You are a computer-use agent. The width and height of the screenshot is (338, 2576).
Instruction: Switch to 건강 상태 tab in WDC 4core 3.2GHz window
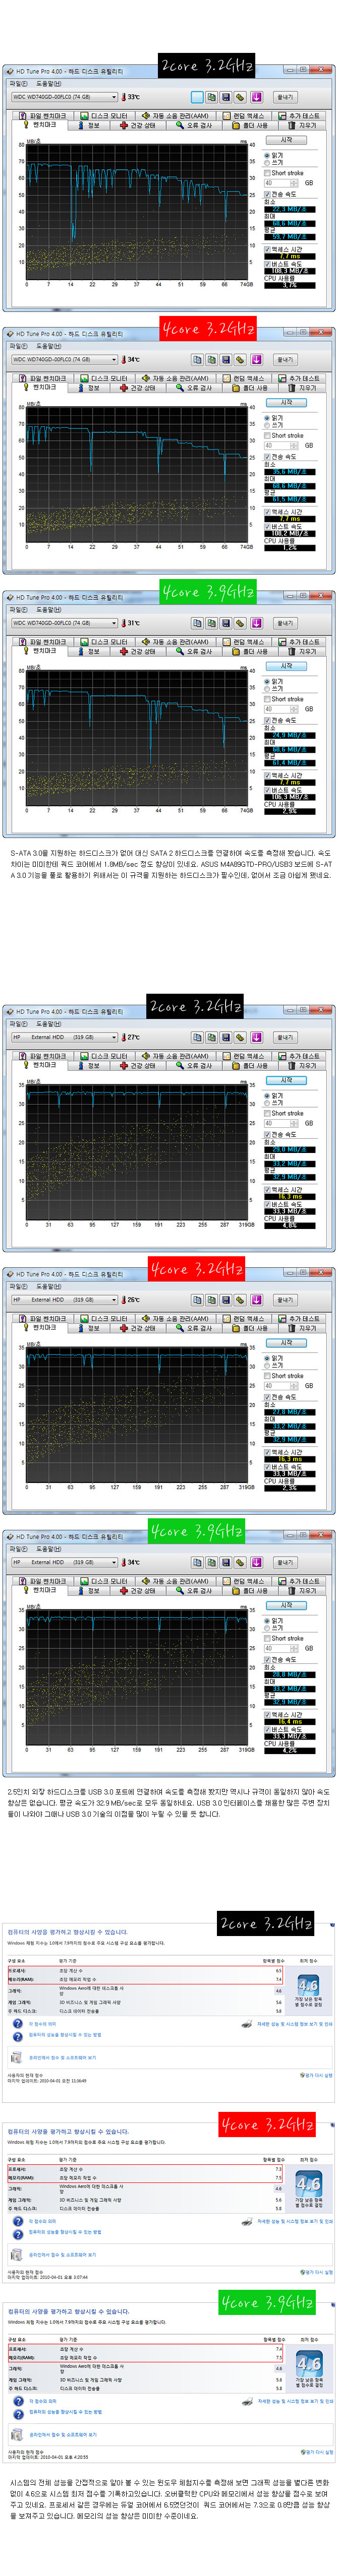138,388
